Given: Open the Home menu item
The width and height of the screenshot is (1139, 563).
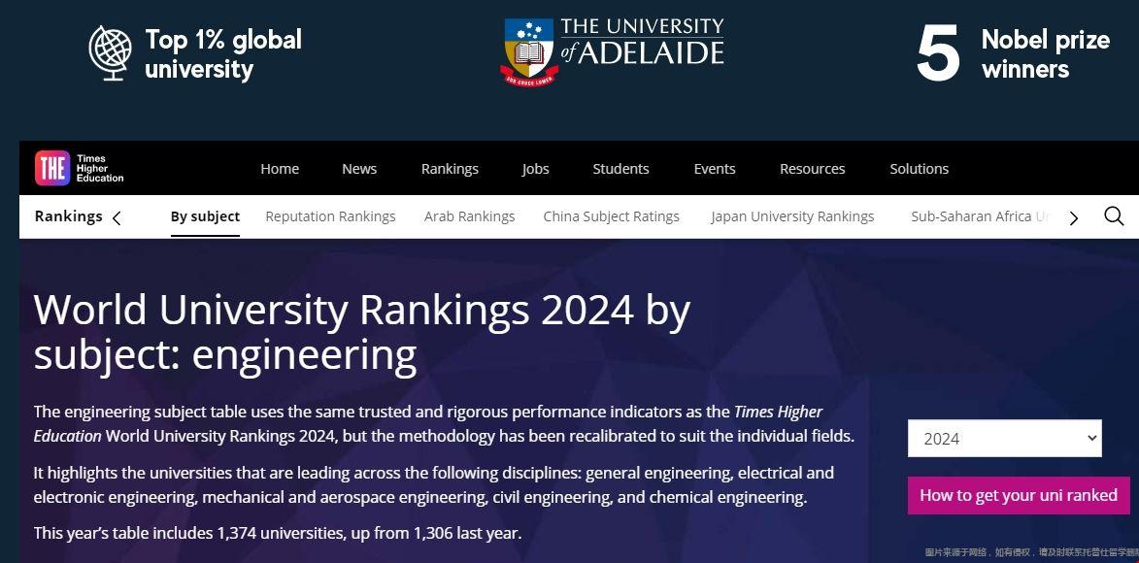Looking at the screenshot, I should pos(280,169).
